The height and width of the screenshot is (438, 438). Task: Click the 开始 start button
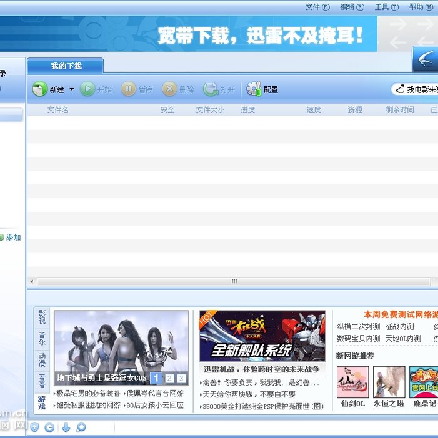[x=96, y=89]
